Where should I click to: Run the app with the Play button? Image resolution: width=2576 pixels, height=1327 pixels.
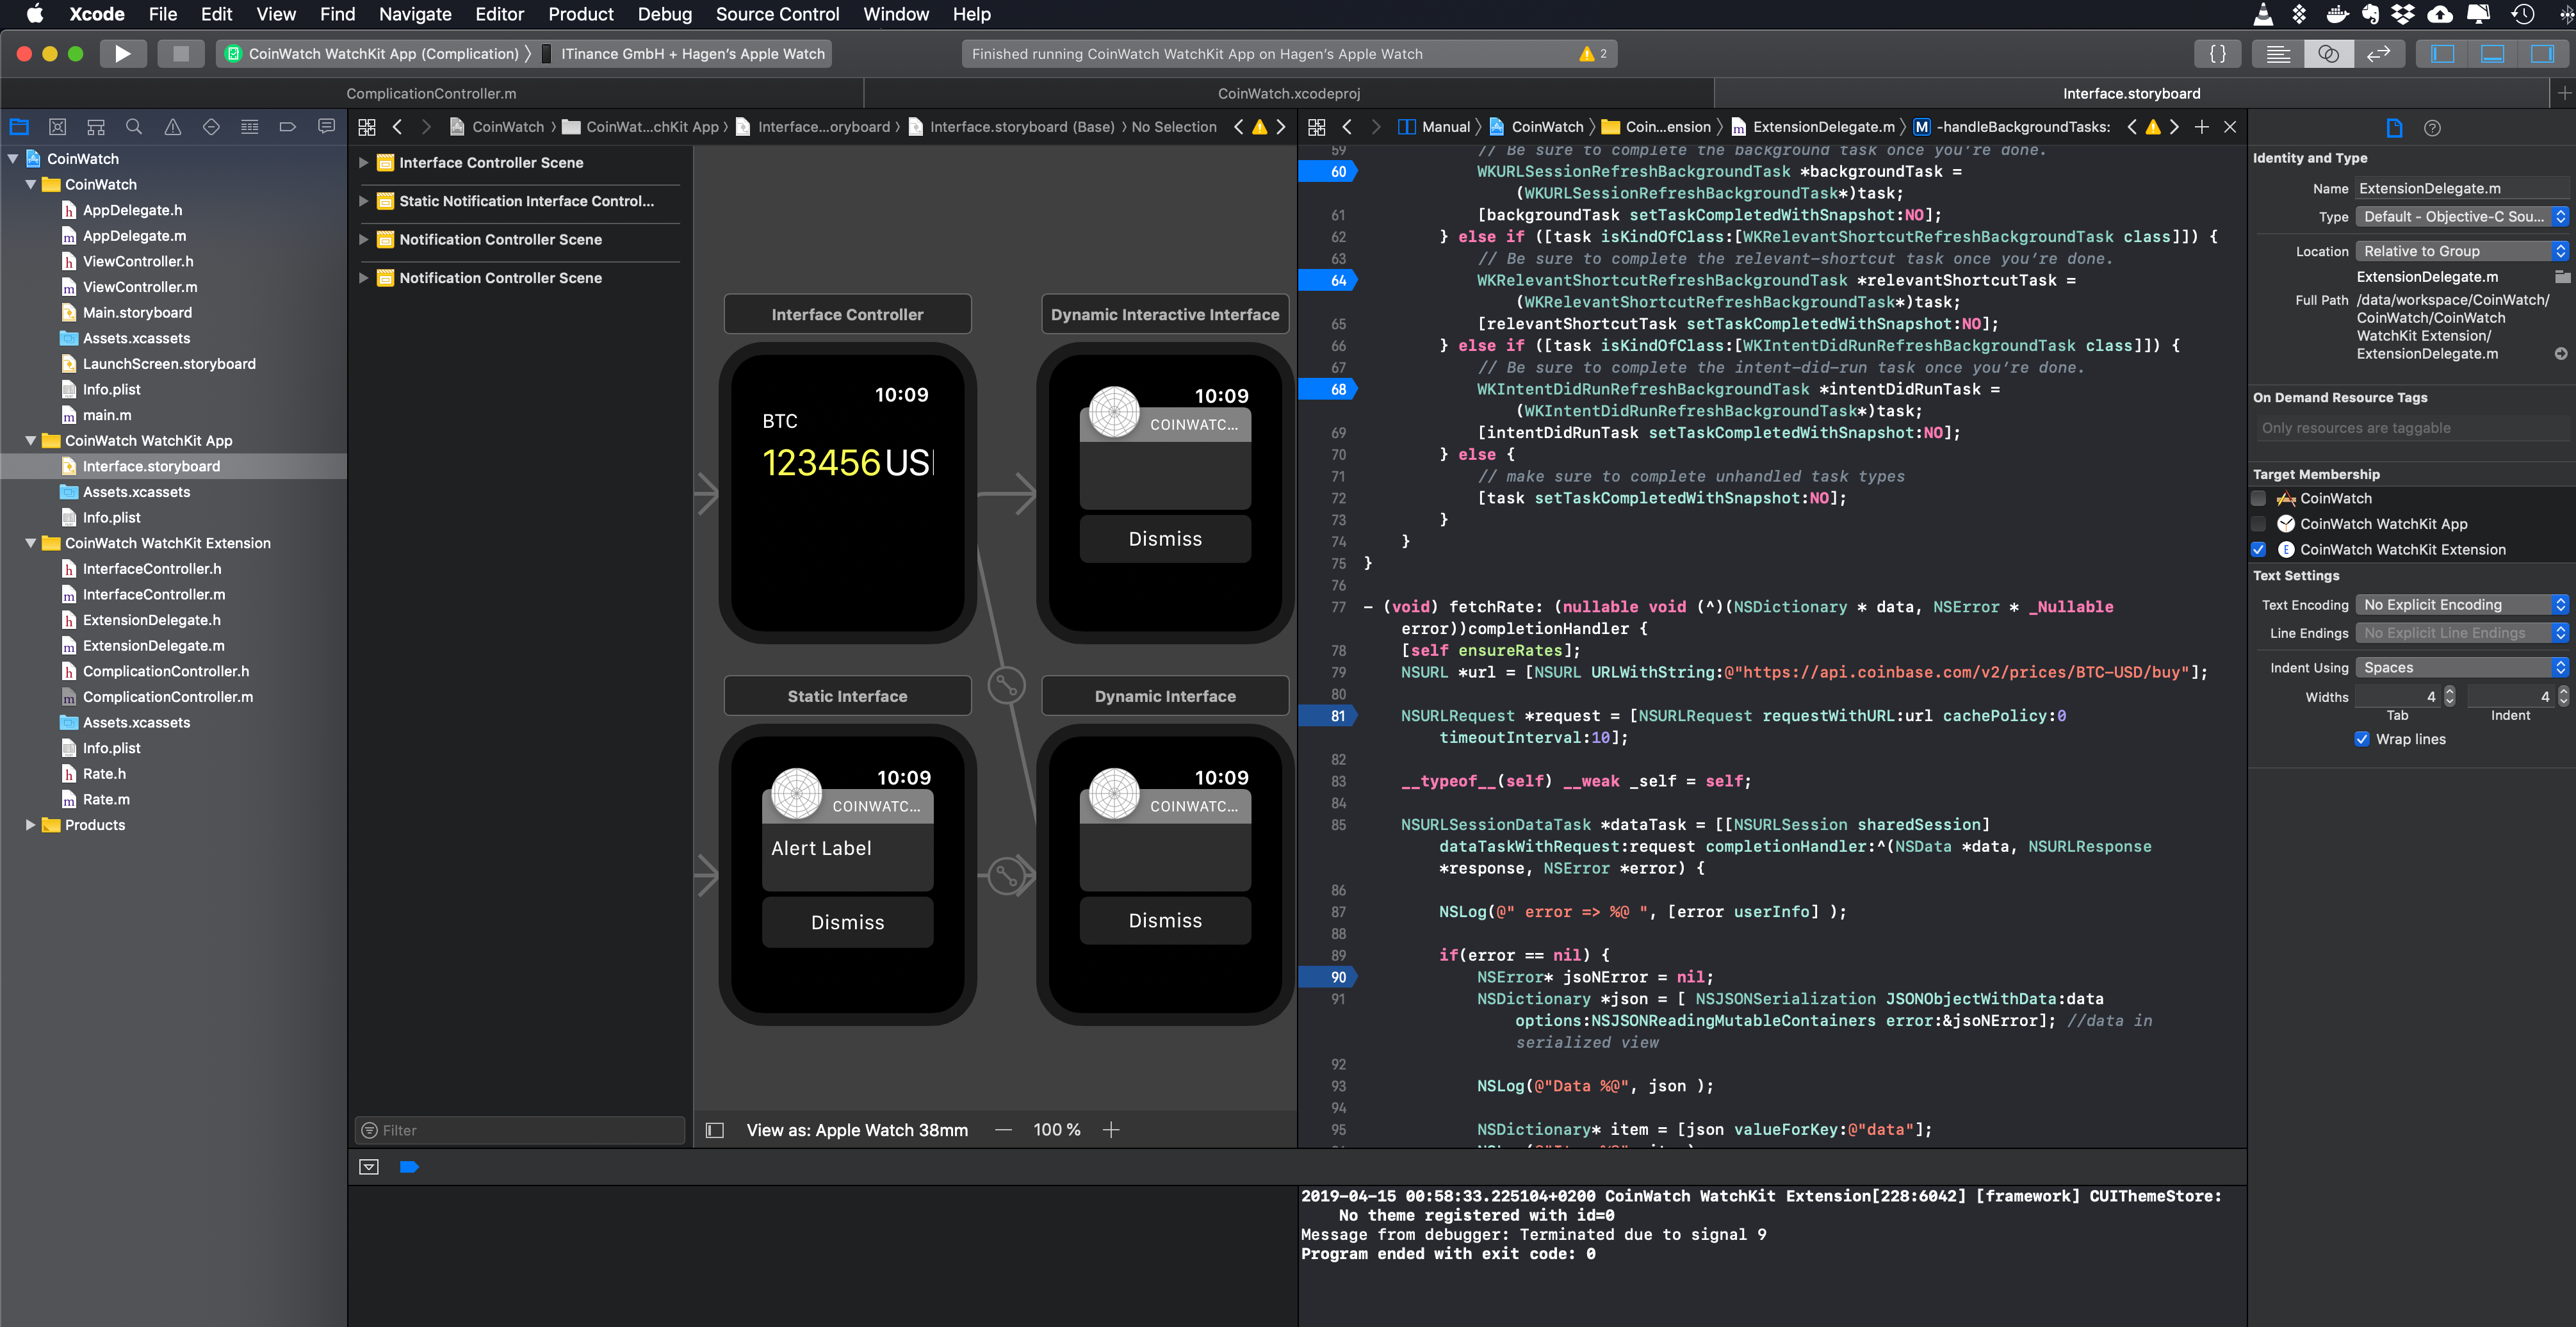point(122,54)
